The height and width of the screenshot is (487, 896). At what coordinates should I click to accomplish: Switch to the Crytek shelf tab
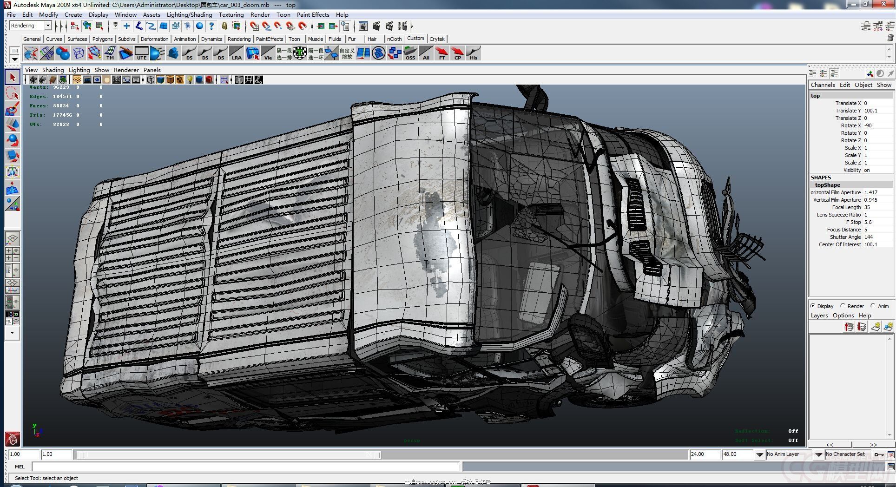pyautogui.click(x=437, y=39)
